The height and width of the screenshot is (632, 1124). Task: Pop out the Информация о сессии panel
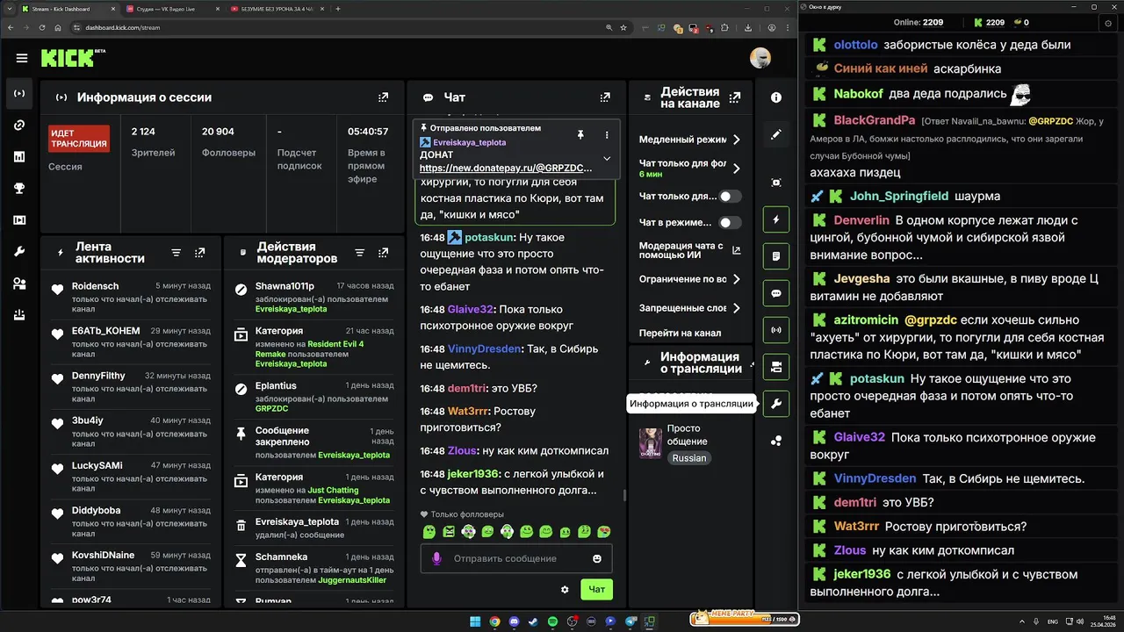[x=384, y=97]
